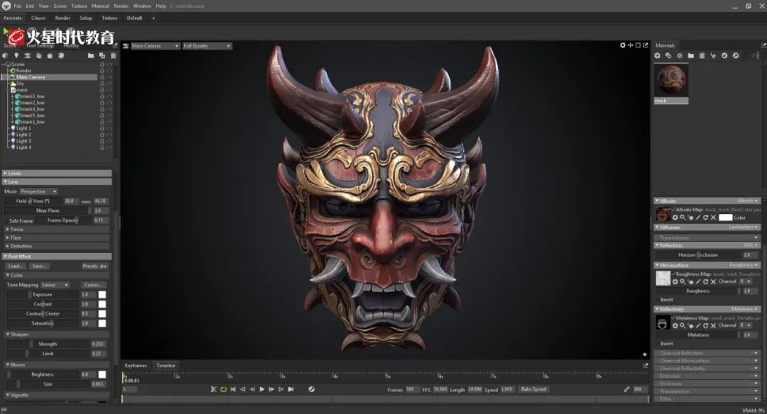Clear the Metalness Map with X icon
The height and width of the screenshot is (414, 767).
(713, 325)
